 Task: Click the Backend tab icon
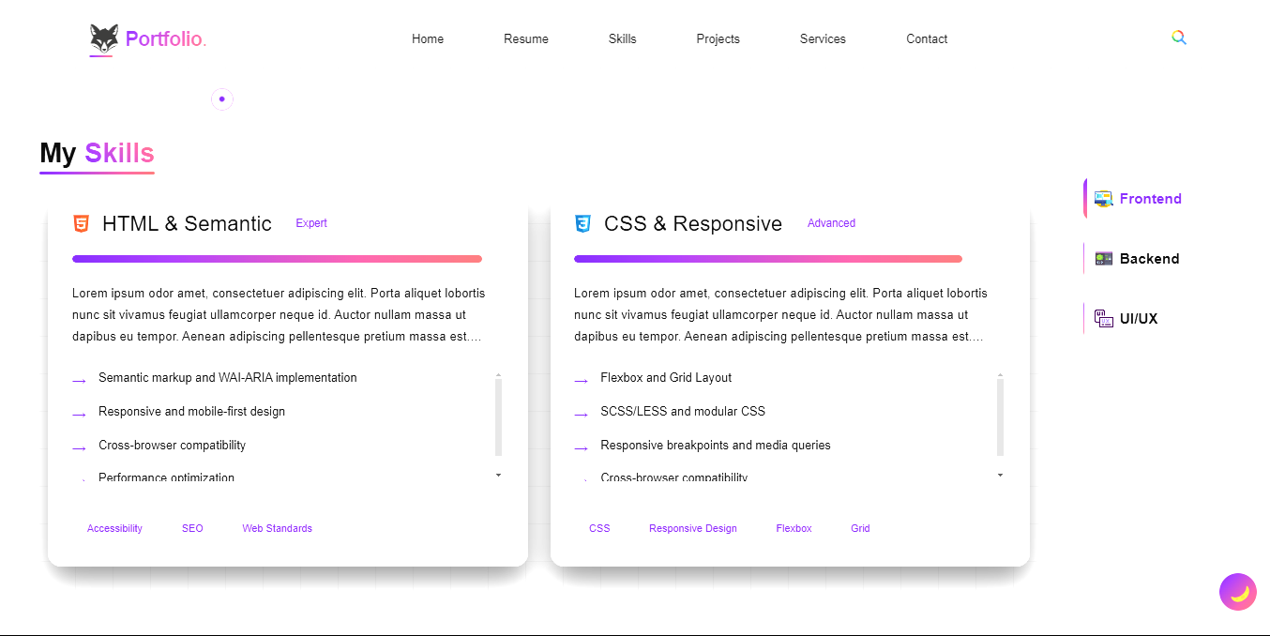(x=1103, y=259)
